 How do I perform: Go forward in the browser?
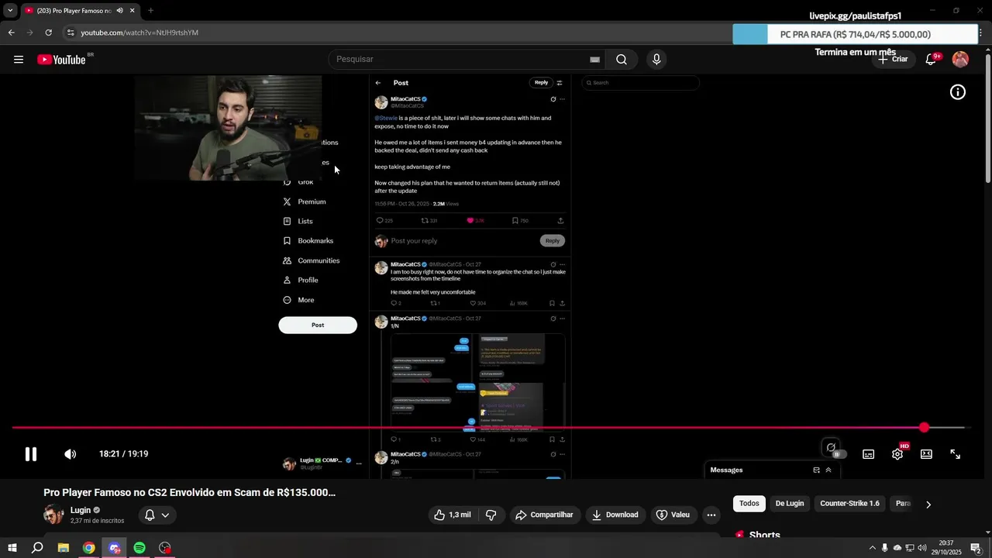point(29,33)
